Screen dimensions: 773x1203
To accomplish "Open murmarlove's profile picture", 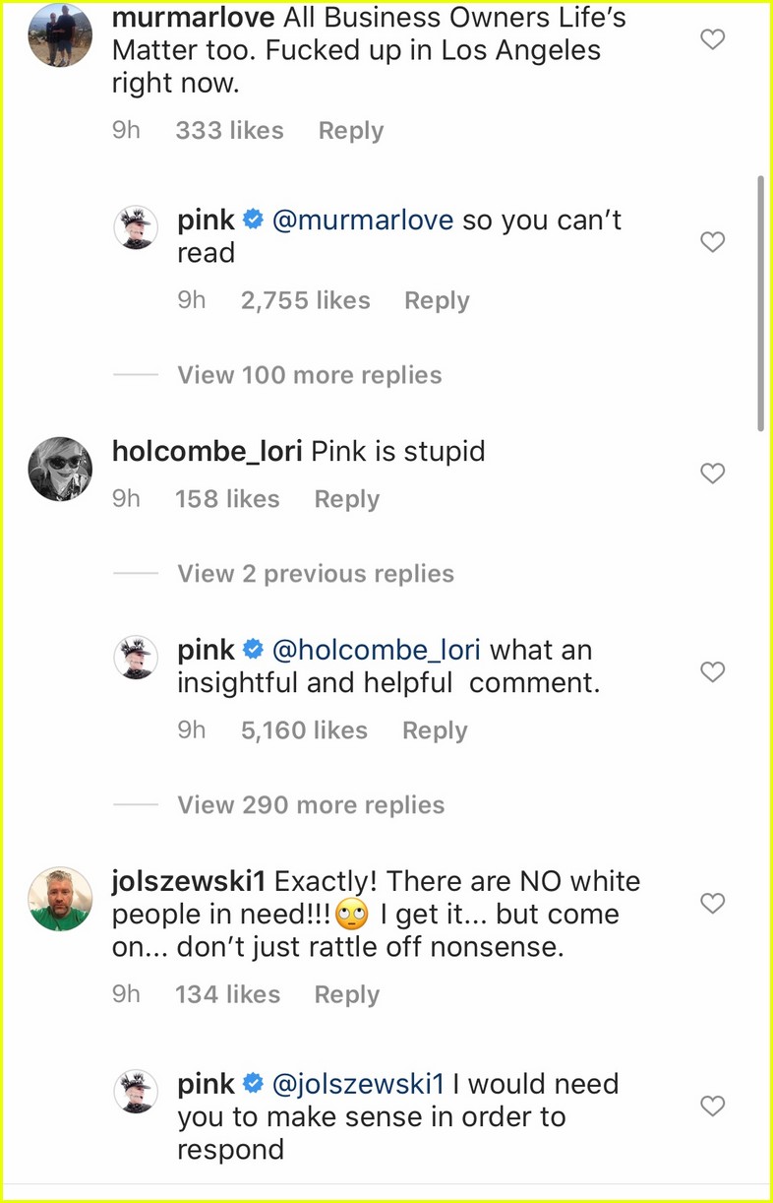I will pyautogui.click(x=59, y=36).
